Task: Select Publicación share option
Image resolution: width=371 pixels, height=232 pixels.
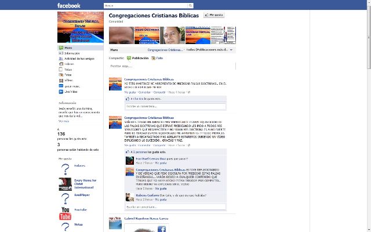Action: (137, 58)
